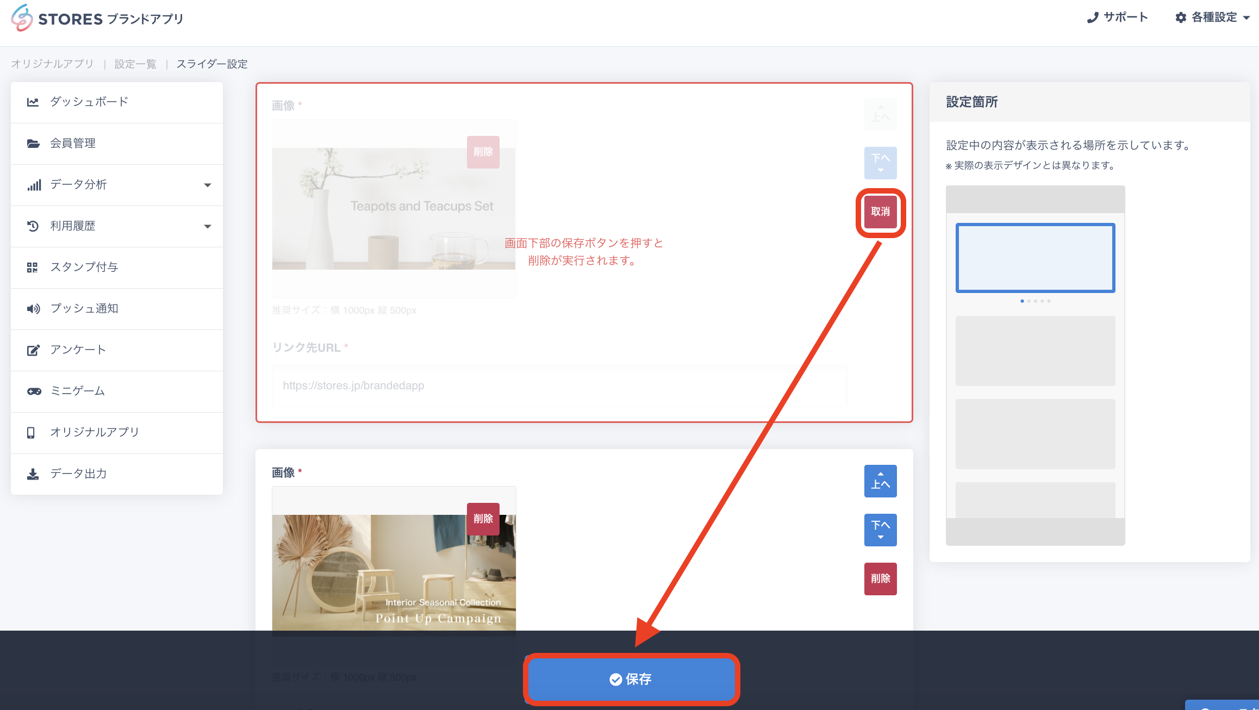Delete the second slide with 削除
The image size is (1259, 710).
(x=881, y=579)
